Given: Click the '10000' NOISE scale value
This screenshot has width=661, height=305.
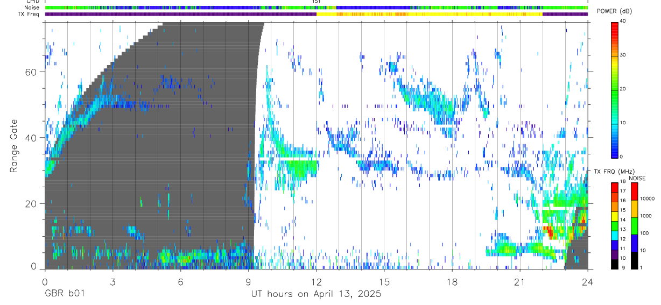Looking at the screenshot, I should click(x=649, y=198).
